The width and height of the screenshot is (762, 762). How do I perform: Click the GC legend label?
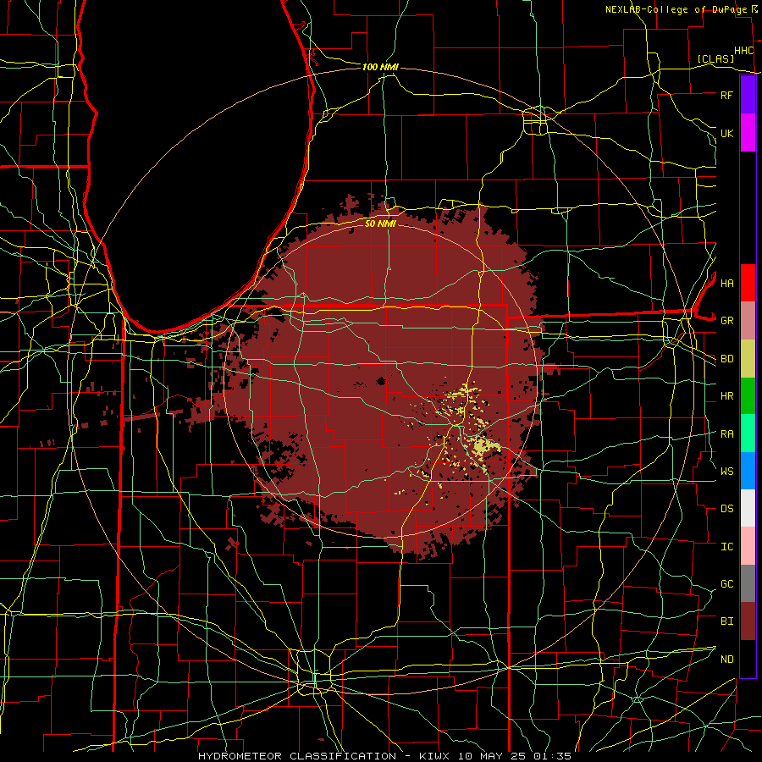pyautogui.click(x=726, y=583)
